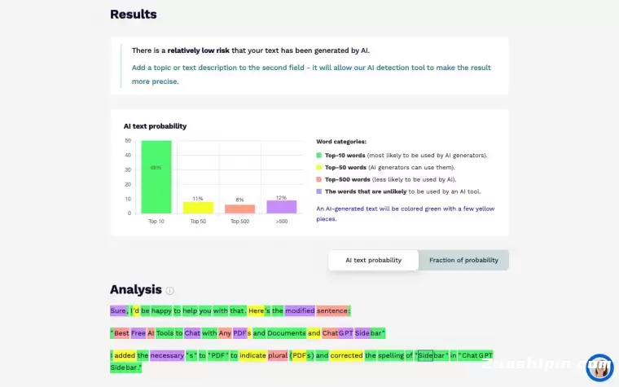Click the yellow highlighted word "corrected"
The image size is (619, 387).
point(346,355)
